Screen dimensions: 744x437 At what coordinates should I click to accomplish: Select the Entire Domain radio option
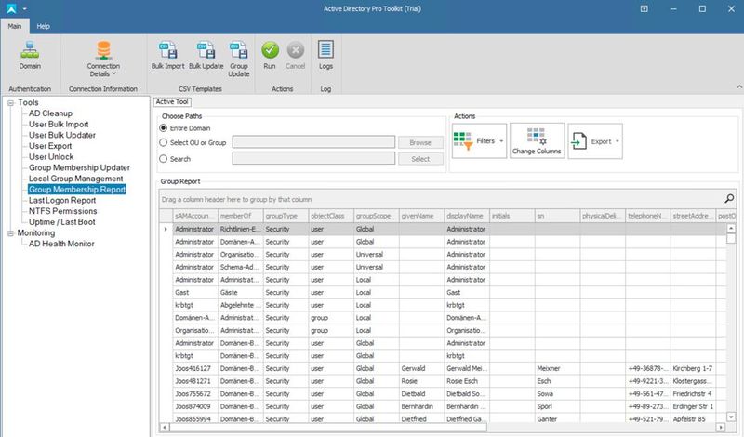pos(164,128)
